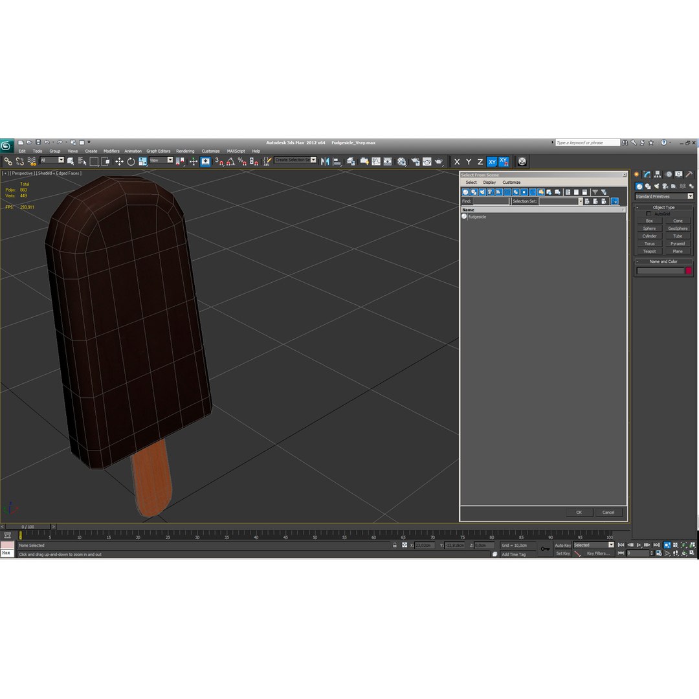Open the MAXScript menu
This screenshot has width=699, height=699.
pyautogui.click(x=236, y=151)
